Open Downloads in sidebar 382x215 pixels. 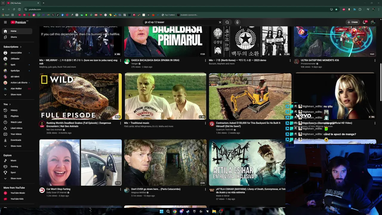point(17,140)
